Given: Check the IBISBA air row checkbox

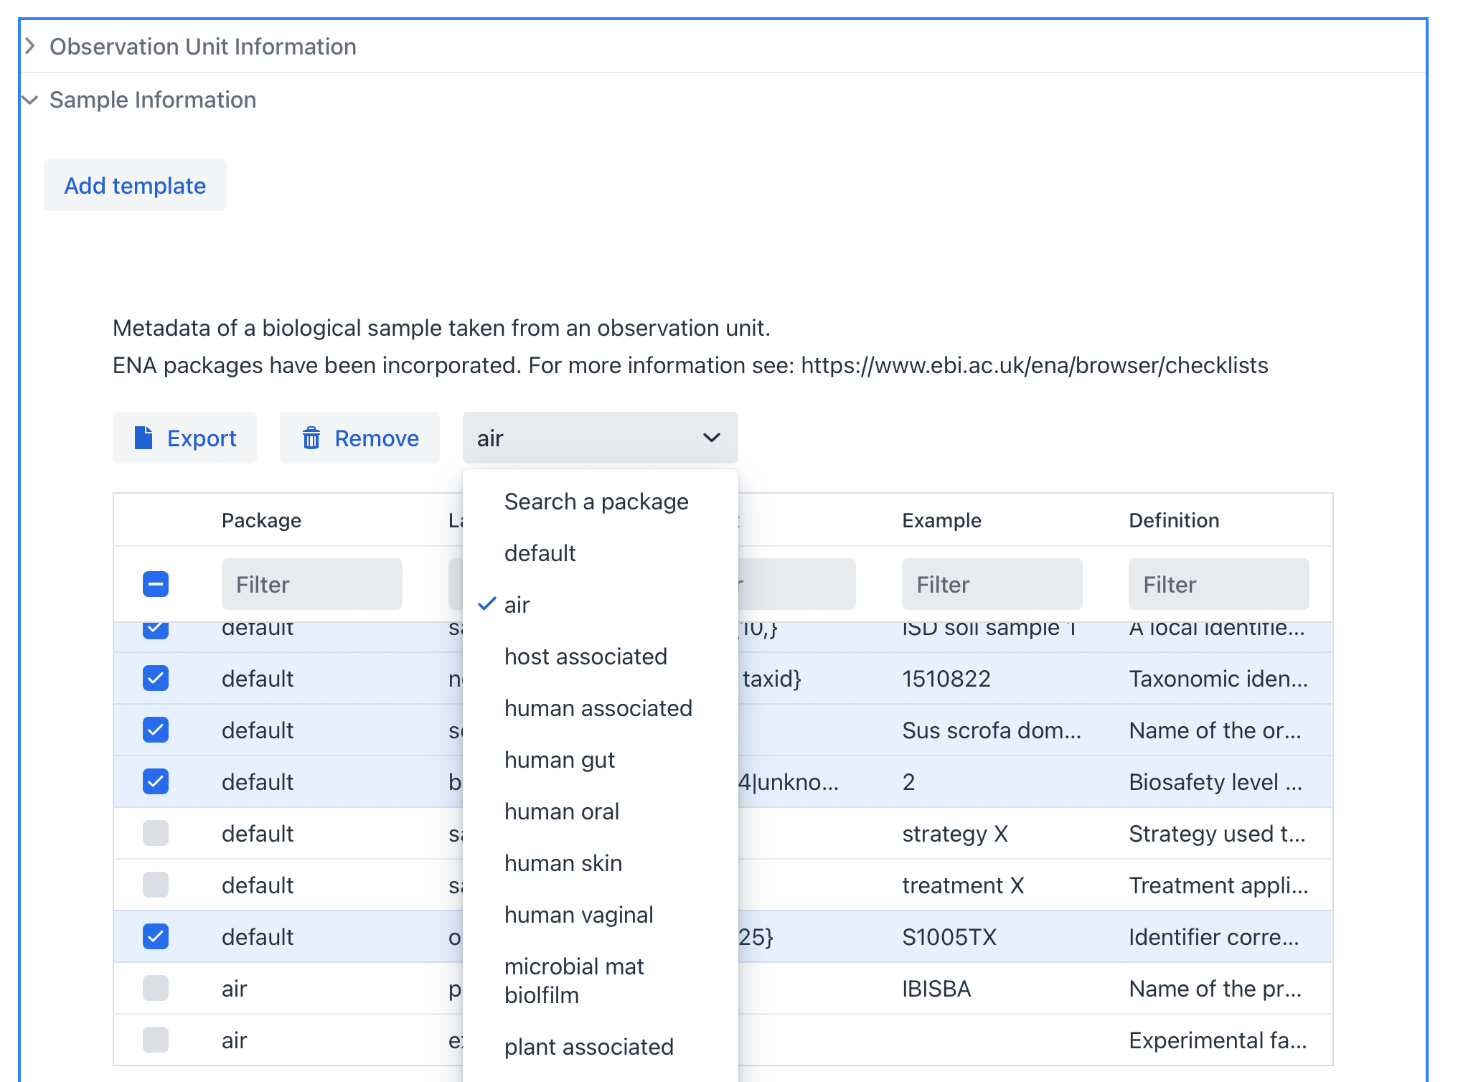Looking at the screenshot, I should [x=156, y=988].
